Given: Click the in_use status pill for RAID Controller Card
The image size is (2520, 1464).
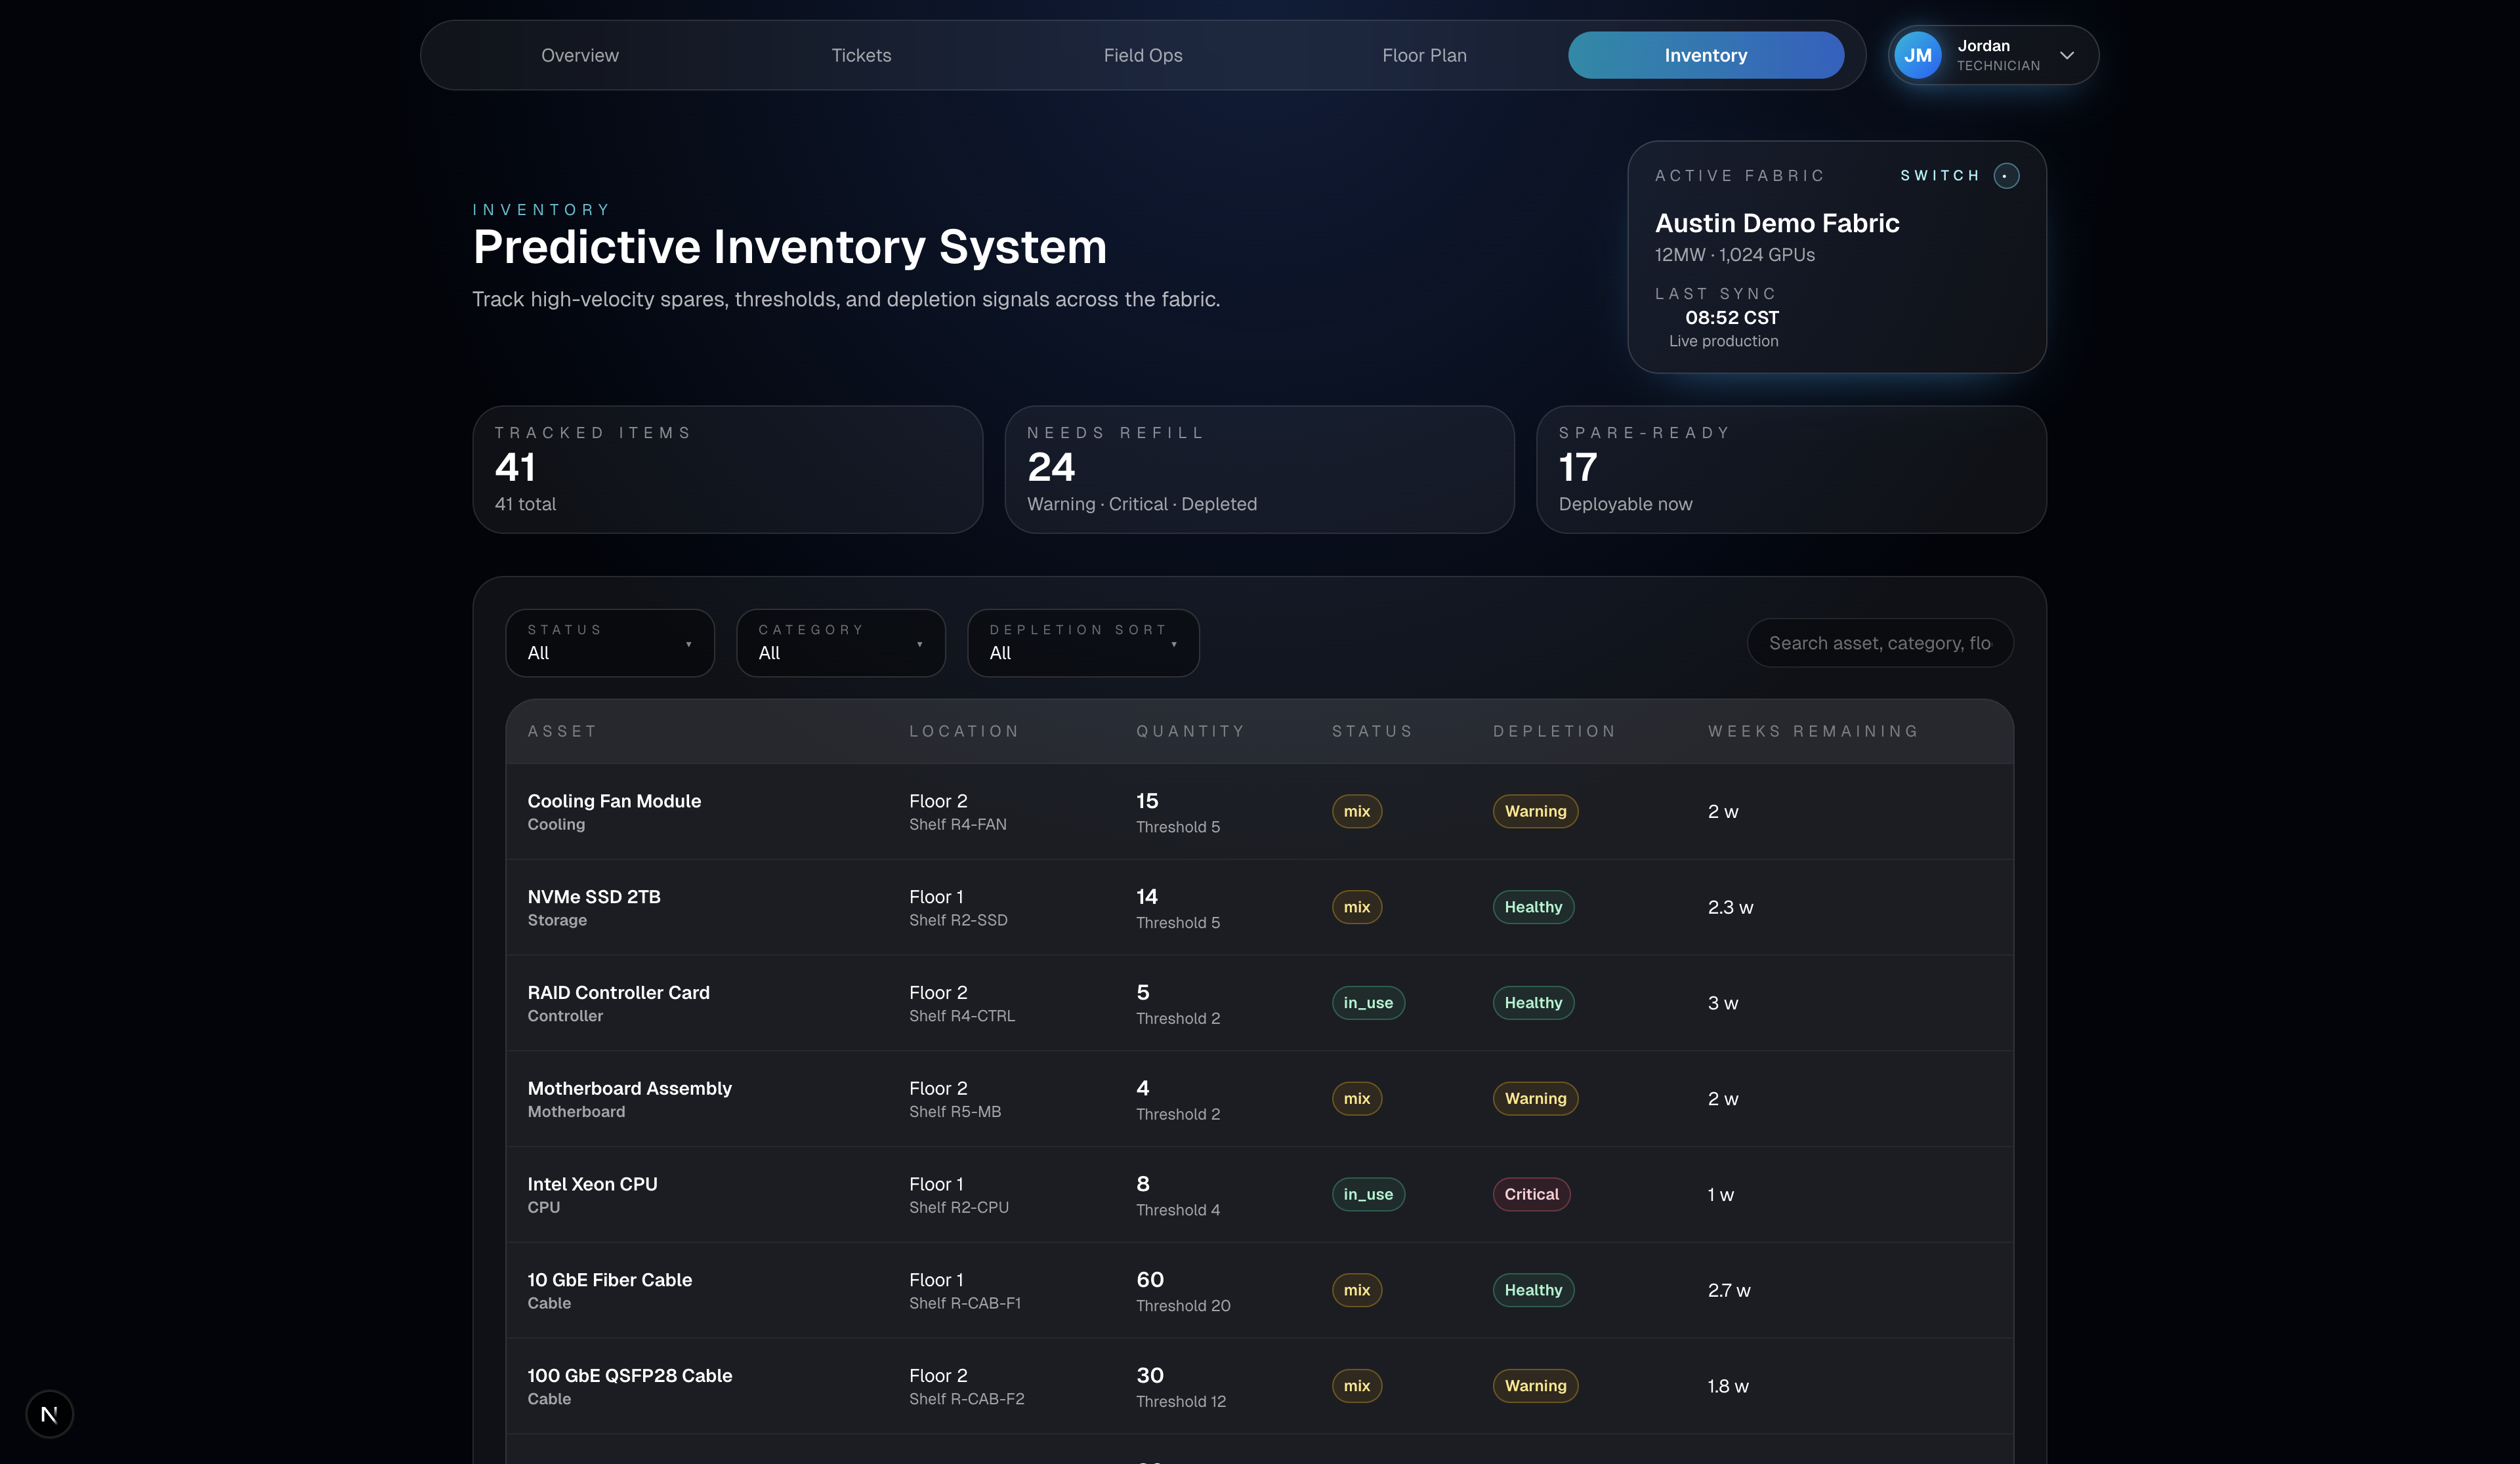Looking at the screenshot, I should point(1367,1002).
